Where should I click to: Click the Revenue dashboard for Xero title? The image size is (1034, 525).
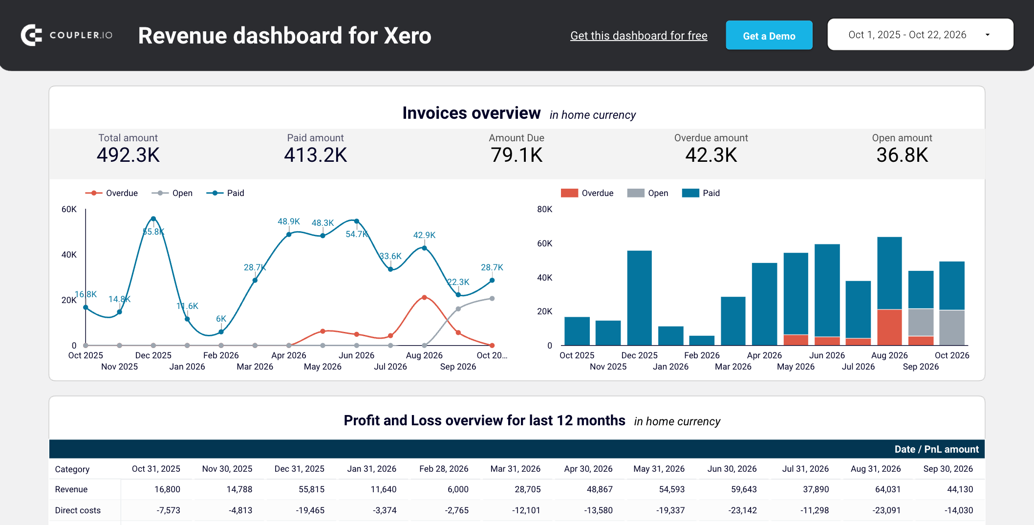284,36
